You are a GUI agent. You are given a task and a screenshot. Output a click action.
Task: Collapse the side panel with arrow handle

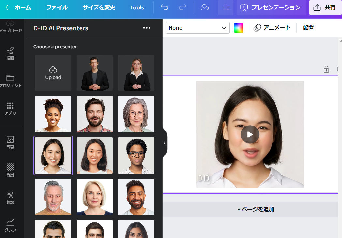pyautogui.click(x=165, y=143)
